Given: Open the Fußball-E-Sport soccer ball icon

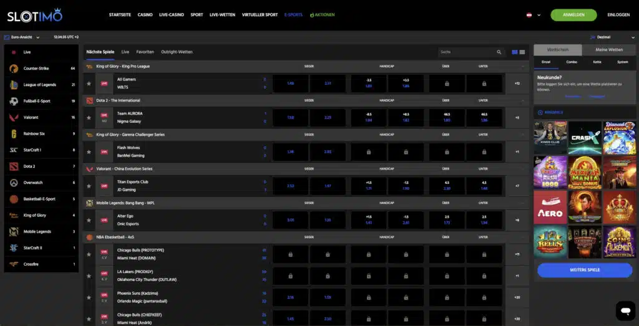Looking at the screenshot, I should (14, 101).
